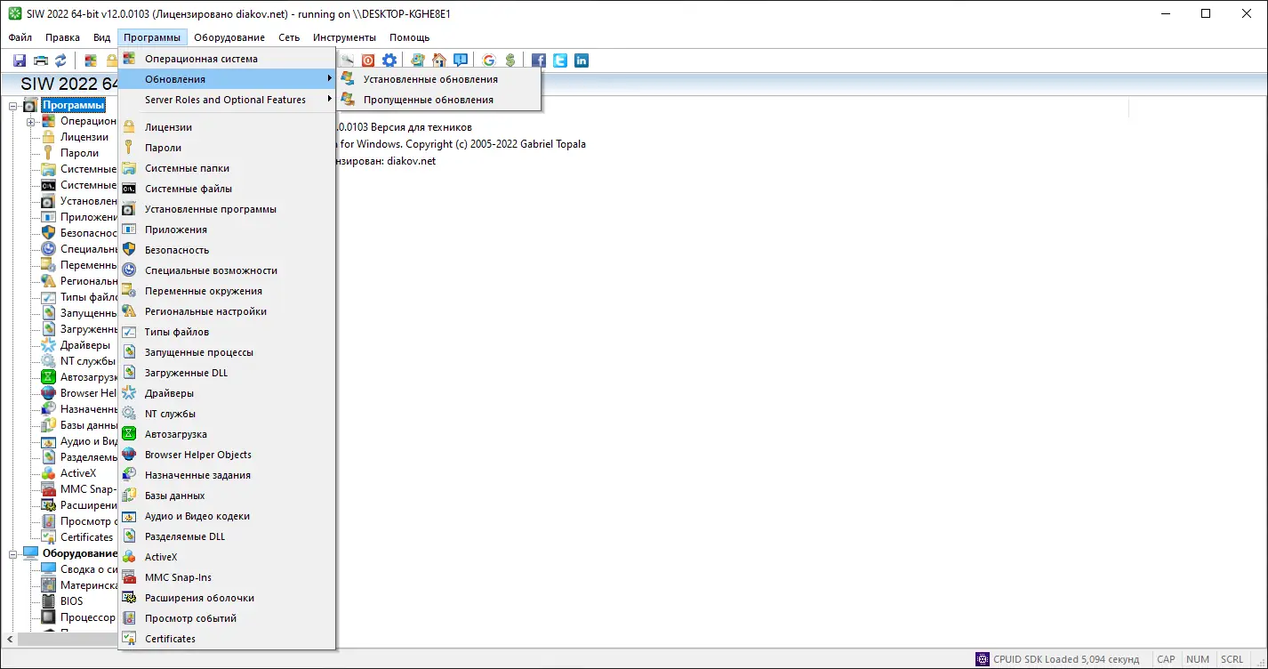The height and width of the screenshot is (669, 1268).
Task: Select Установленные обновления from the submenu
Action: pos(439,79)
